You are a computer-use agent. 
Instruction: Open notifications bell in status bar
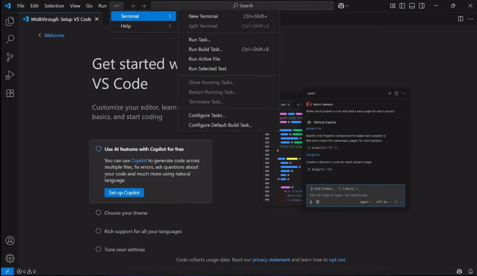pyautogui.click(x=470, y=271)
